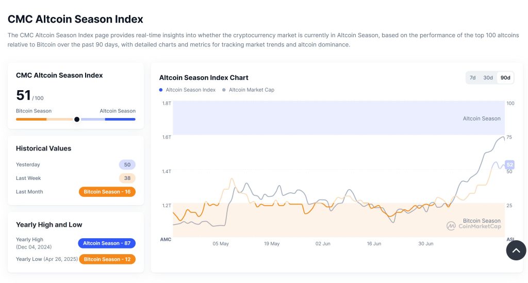
Task: Click the Last Month Bitcoin Season - 16 badge
Action: coord(107,192)
